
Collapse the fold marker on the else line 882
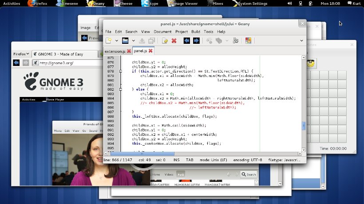(x=120, y=89)
